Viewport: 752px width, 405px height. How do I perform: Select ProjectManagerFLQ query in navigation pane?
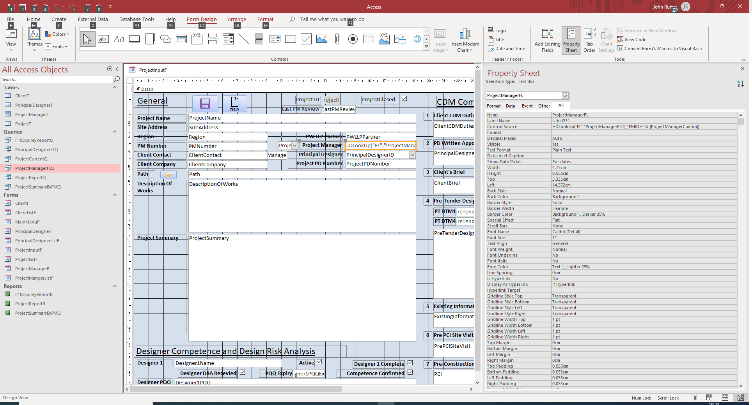click(x=60, y=168)
